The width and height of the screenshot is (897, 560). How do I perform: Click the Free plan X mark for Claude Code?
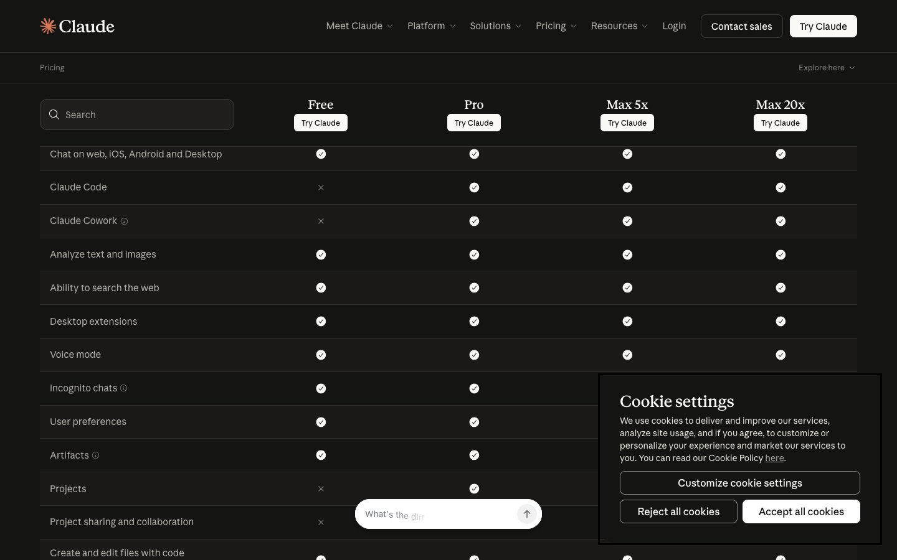point(321,187)
